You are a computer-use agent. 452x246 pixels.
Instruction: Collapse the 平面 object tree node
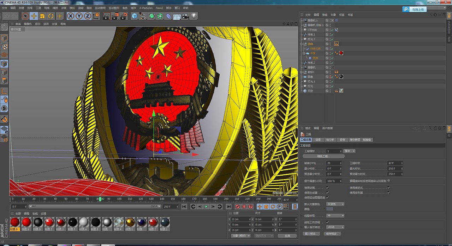click(304, 53)
